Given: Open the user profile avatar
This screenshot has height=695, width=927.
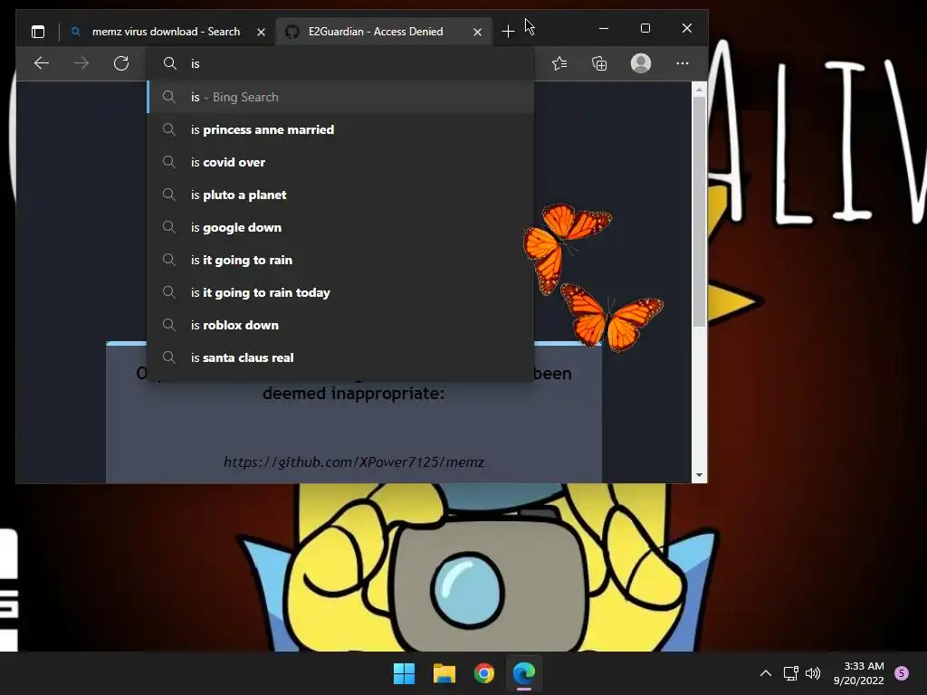Looking at the screenshot, I should click(x=641, y=63).
